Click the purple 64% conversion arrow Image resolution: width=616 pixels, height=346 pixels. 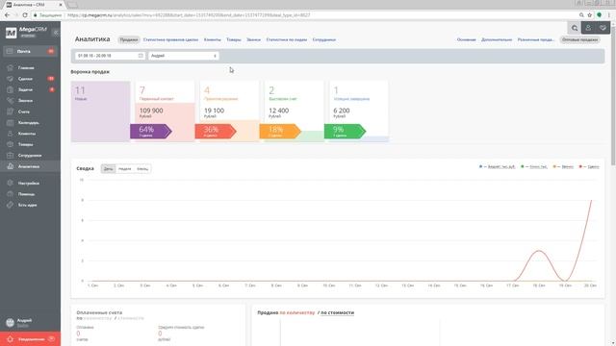[150, 131]
